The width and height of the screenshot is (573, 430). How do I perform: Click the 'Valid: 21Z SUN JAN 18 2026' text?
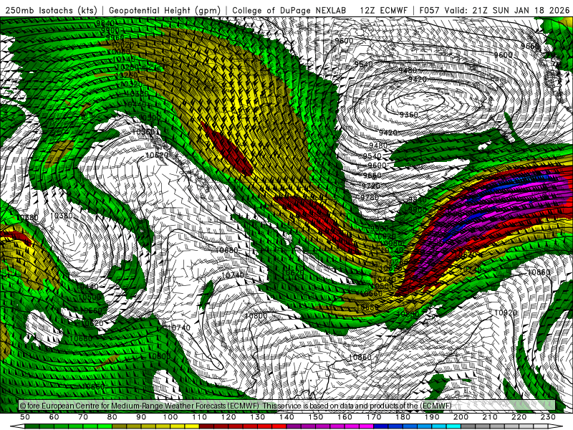pyautogui.click(x=507, y=10)
